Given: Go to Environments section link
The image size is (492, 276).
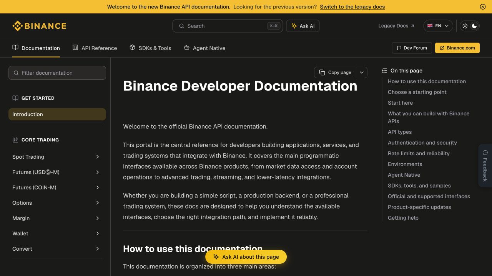Looking at the screenshot, I should click(x=405, y=164).
